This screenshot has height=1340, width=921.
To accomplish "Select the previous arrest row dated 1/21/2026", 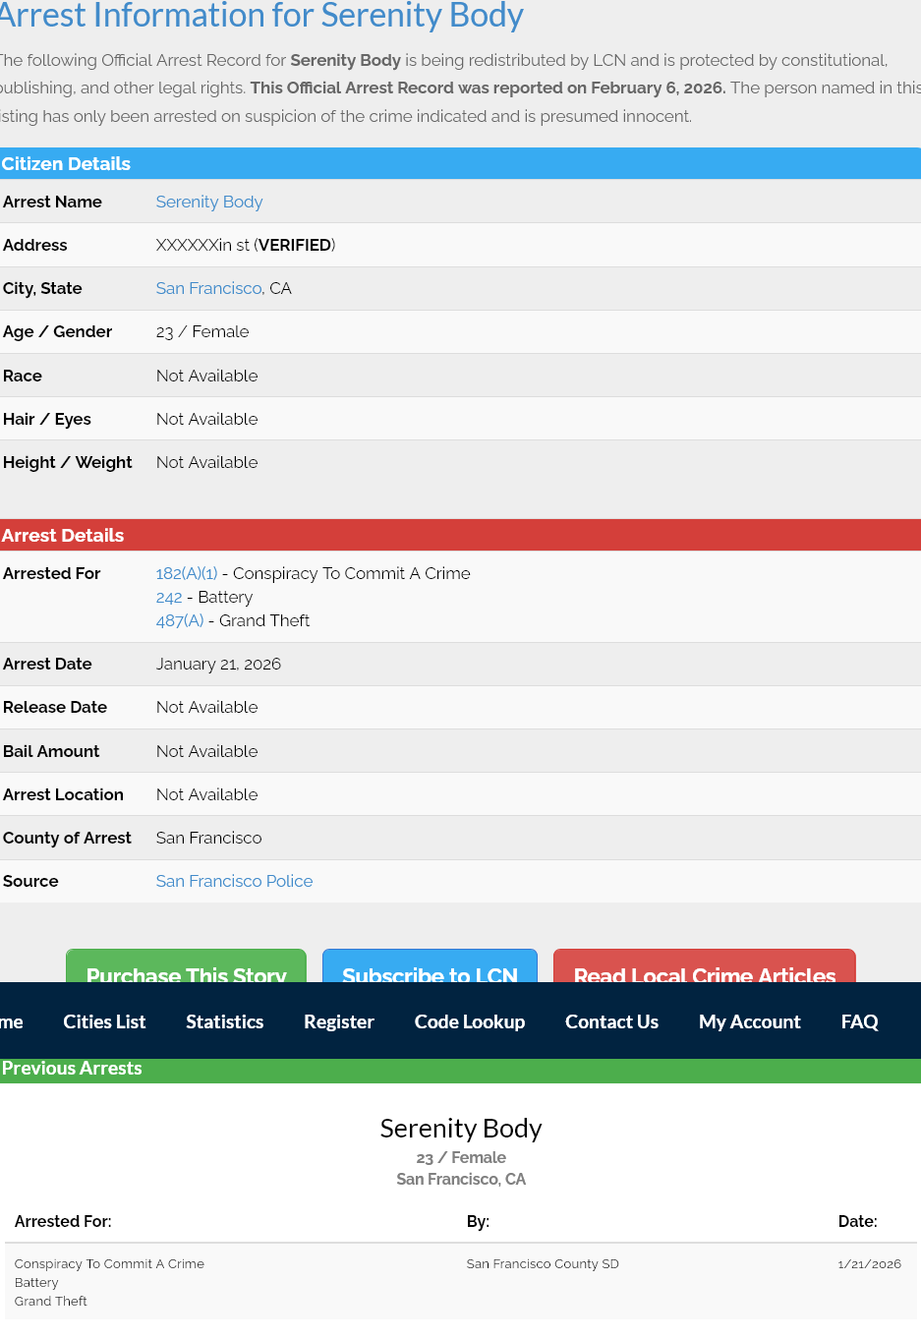I will (460, 1282).
